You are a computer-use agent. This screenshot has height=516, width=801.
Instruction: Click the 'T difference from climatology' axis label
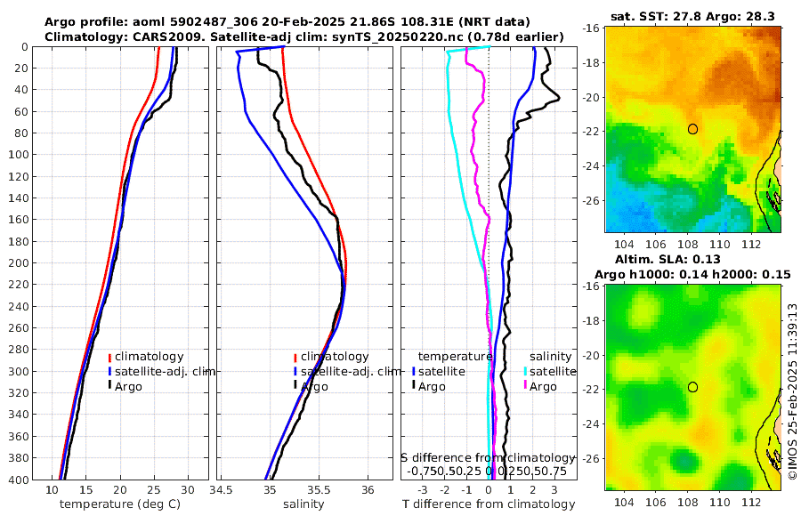[489, 504]
